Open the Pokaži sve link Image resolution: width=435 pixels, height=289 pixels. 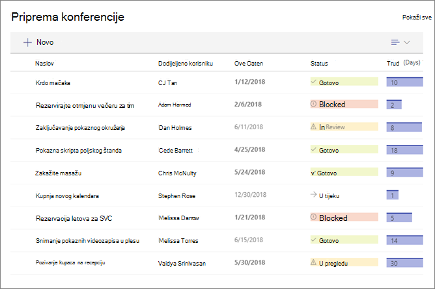417,18
